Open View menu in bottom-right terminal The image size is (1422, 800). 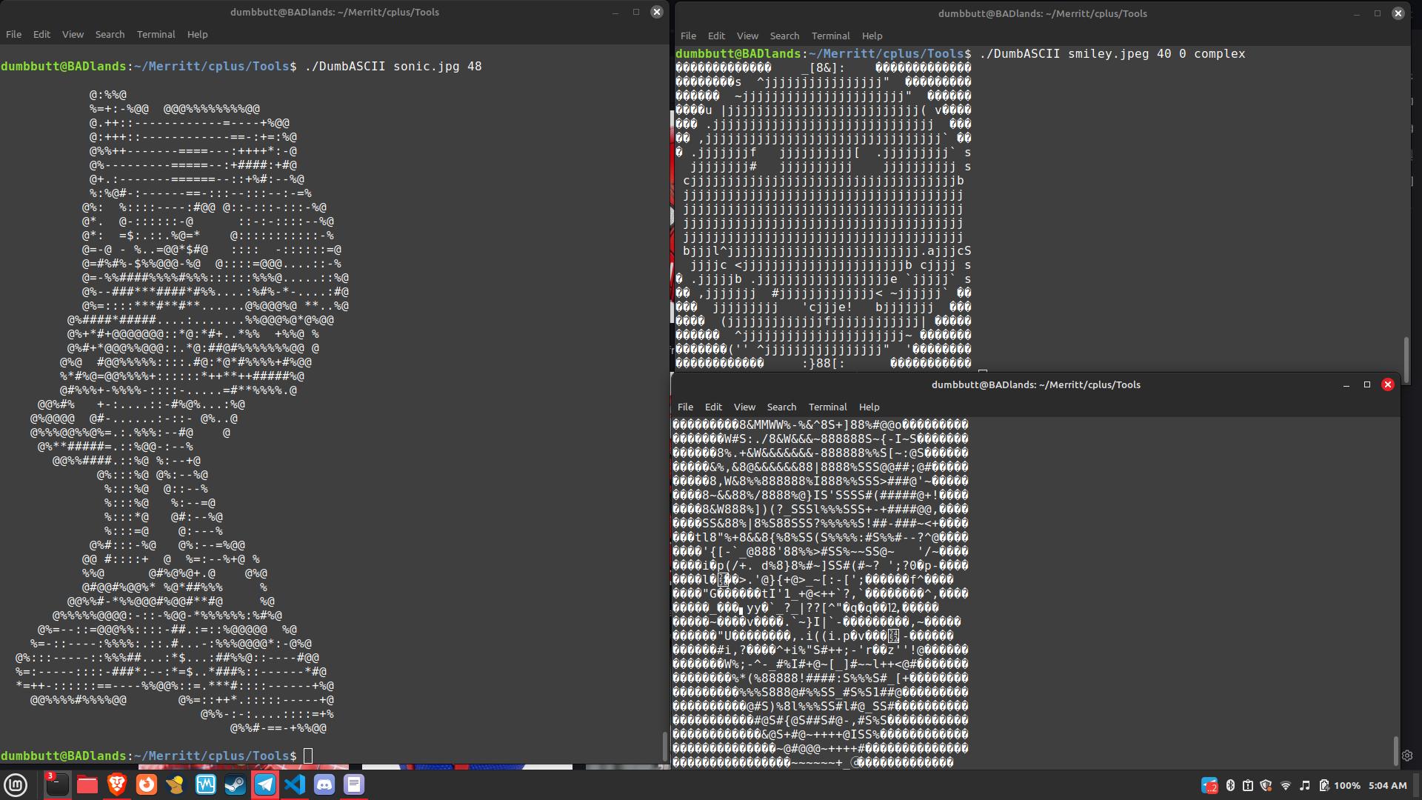[x=744, y=407]
